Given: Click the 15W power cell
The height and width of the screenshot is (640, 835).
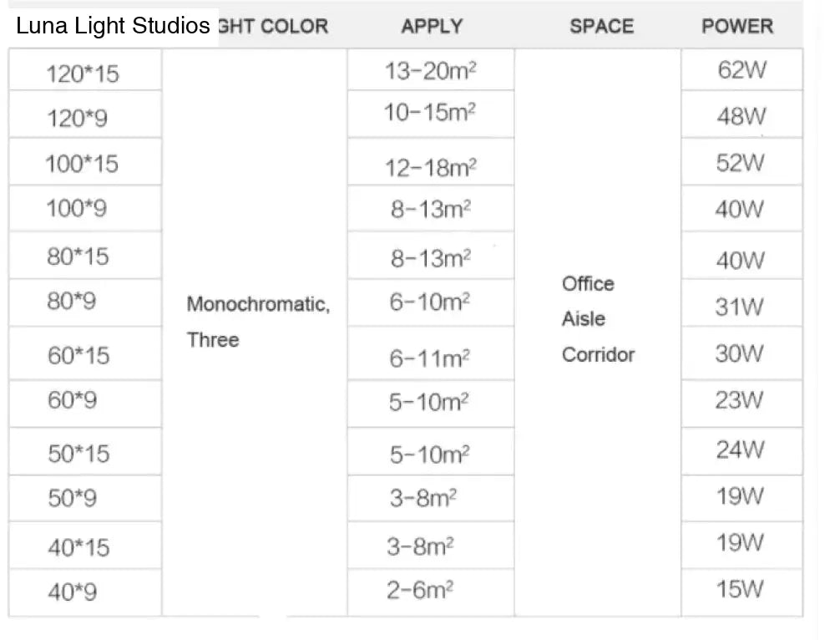Looking at the screenshot, I should (x=741, y=592).
